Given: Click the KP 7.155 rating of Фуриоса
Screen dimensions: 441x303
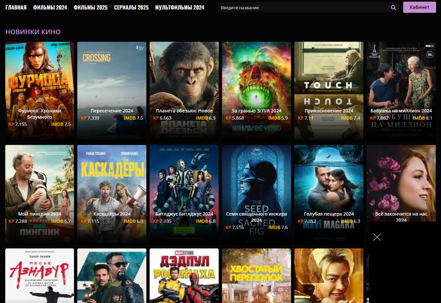Looking at the screenshot, I should (x=18, y=124).
